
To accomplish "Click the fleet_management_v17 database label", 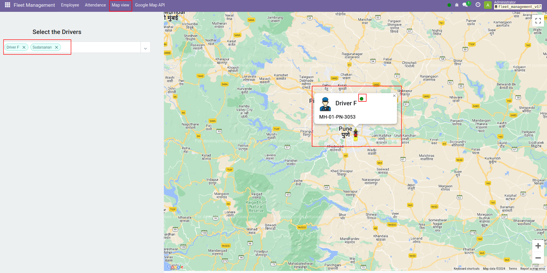I will tap(518, 7).
